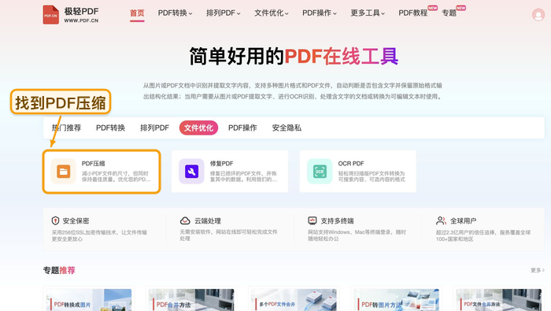The image size is (551, 311).
Task: Open the PDF合并方法 thumbnail
Action: click(x=191, y=300)
